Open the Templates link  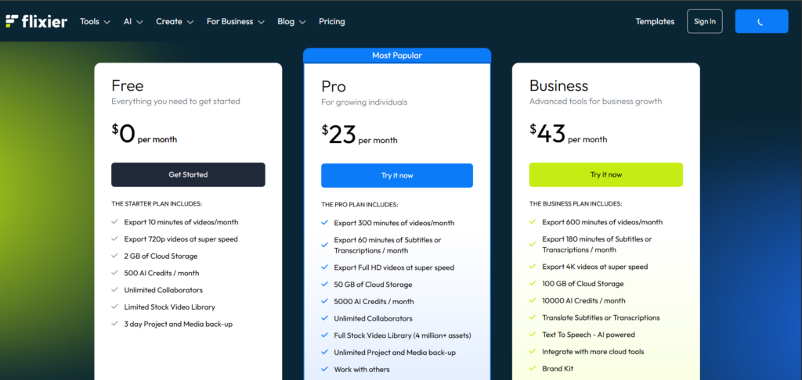[x=655, y=21]
